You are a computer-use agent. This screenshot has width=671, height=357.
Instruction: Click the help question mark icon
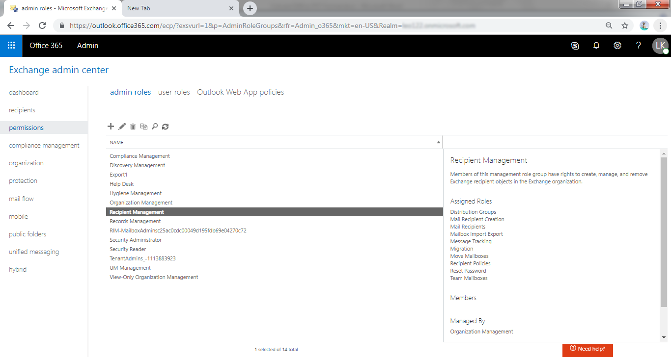tap(639, 46)
